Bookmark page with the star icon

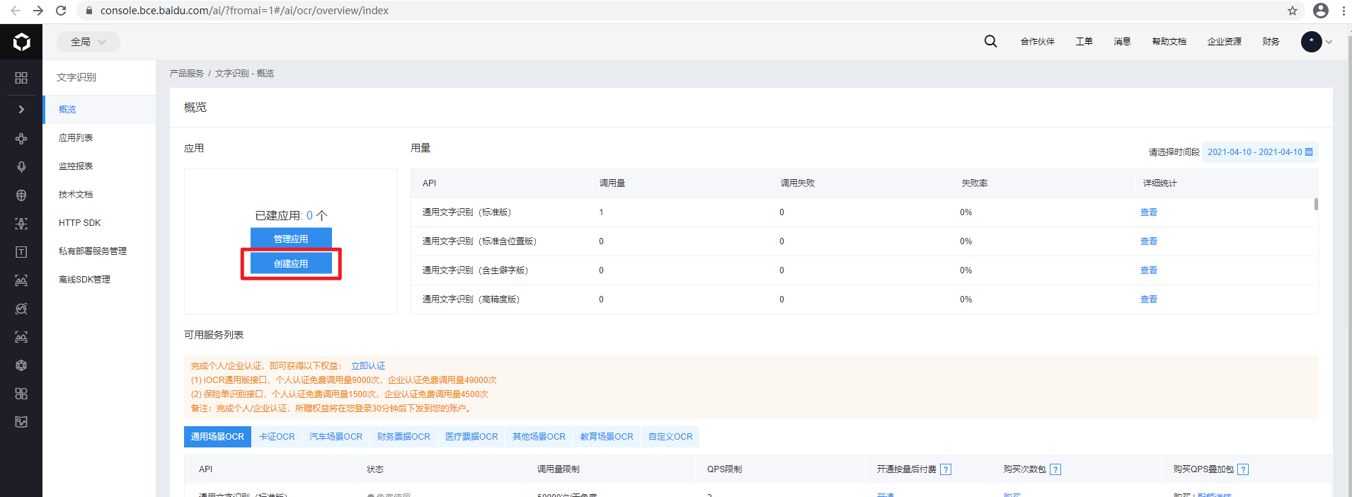1293,11
